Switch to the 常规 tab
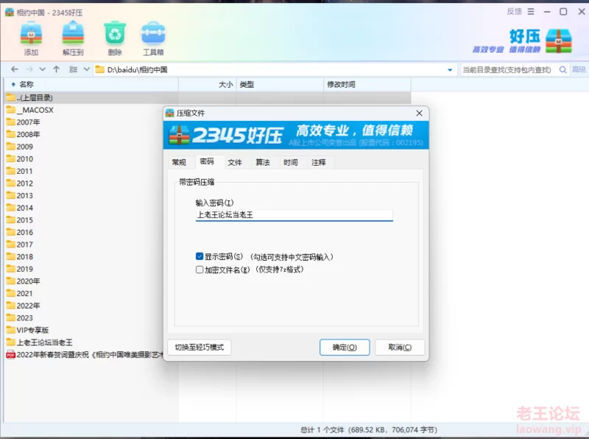Screen dimensions: 589x439 click(x=179, y=162)
